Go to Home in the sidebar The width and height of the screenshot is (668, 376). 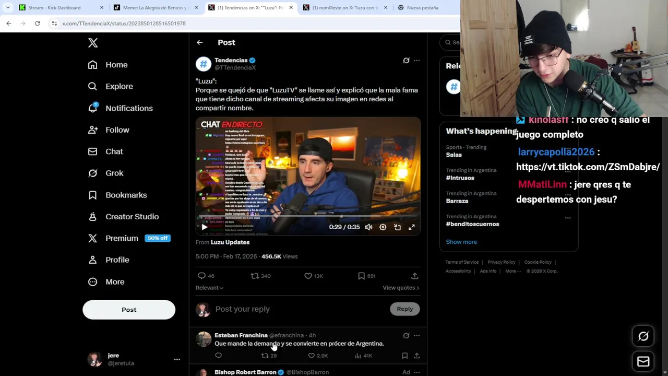108,65
